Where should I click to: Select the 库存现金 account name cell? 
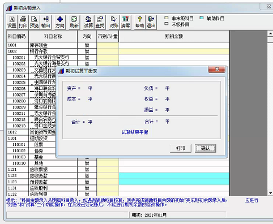tap(53, 45)
